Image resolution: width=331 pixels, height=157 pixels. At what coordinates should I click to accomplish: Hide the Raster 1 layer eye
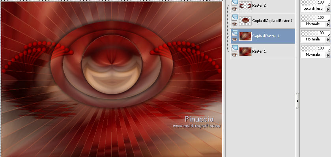coord(234,55)
